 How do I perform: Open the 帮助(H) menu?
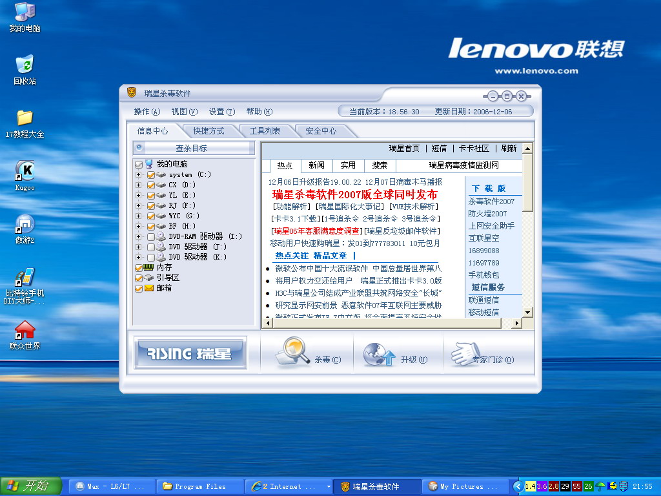(259, 111)
